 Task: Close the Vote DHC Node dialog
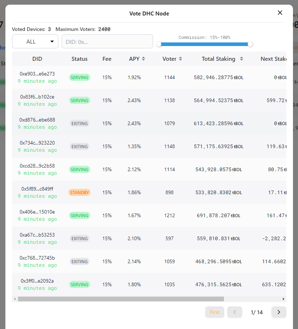coord(280,13)
